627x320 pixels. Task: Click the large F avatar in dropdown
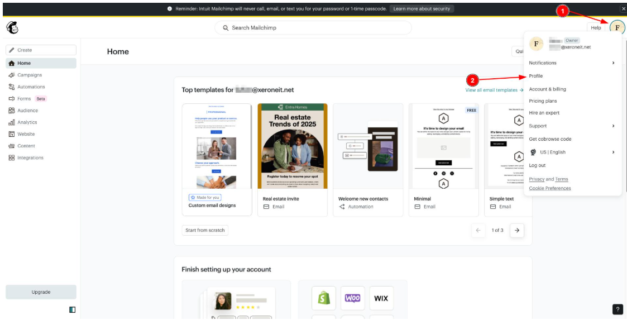click(536, 44)
